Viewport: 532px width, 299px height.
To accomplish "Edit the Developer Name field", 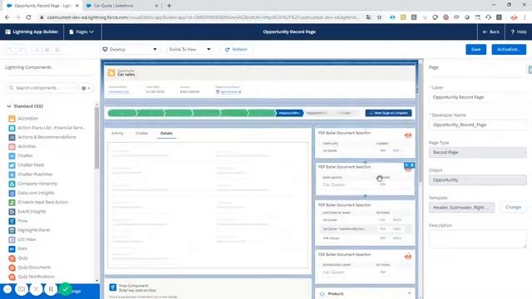I will click(x=477, y=125).
